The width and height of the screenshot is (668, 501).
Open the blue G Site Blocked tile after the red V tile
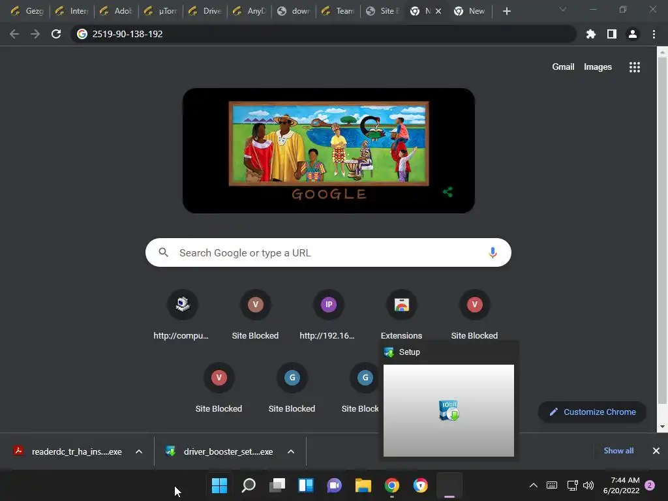(292, 387)
